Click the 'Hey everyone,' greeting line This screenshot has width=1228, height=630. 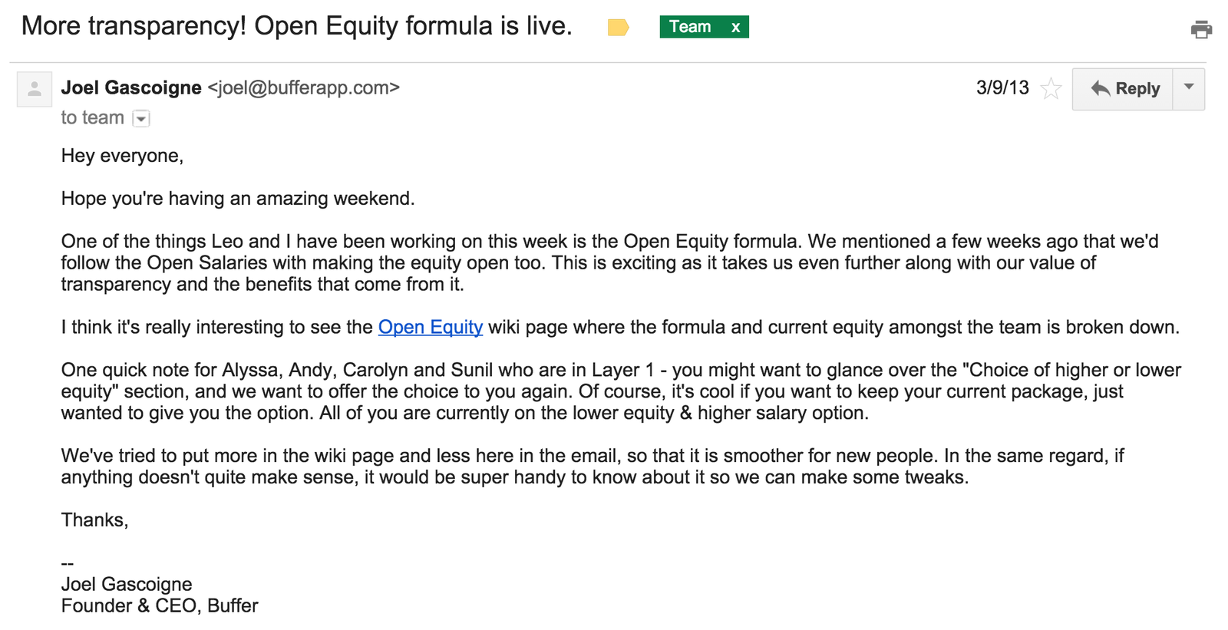[x=122, y=156]
